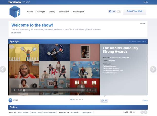The height and width of the screenshot is (116, 157).
Task: Like the spotlight with thumbs-up button
Action: point(104,101)
